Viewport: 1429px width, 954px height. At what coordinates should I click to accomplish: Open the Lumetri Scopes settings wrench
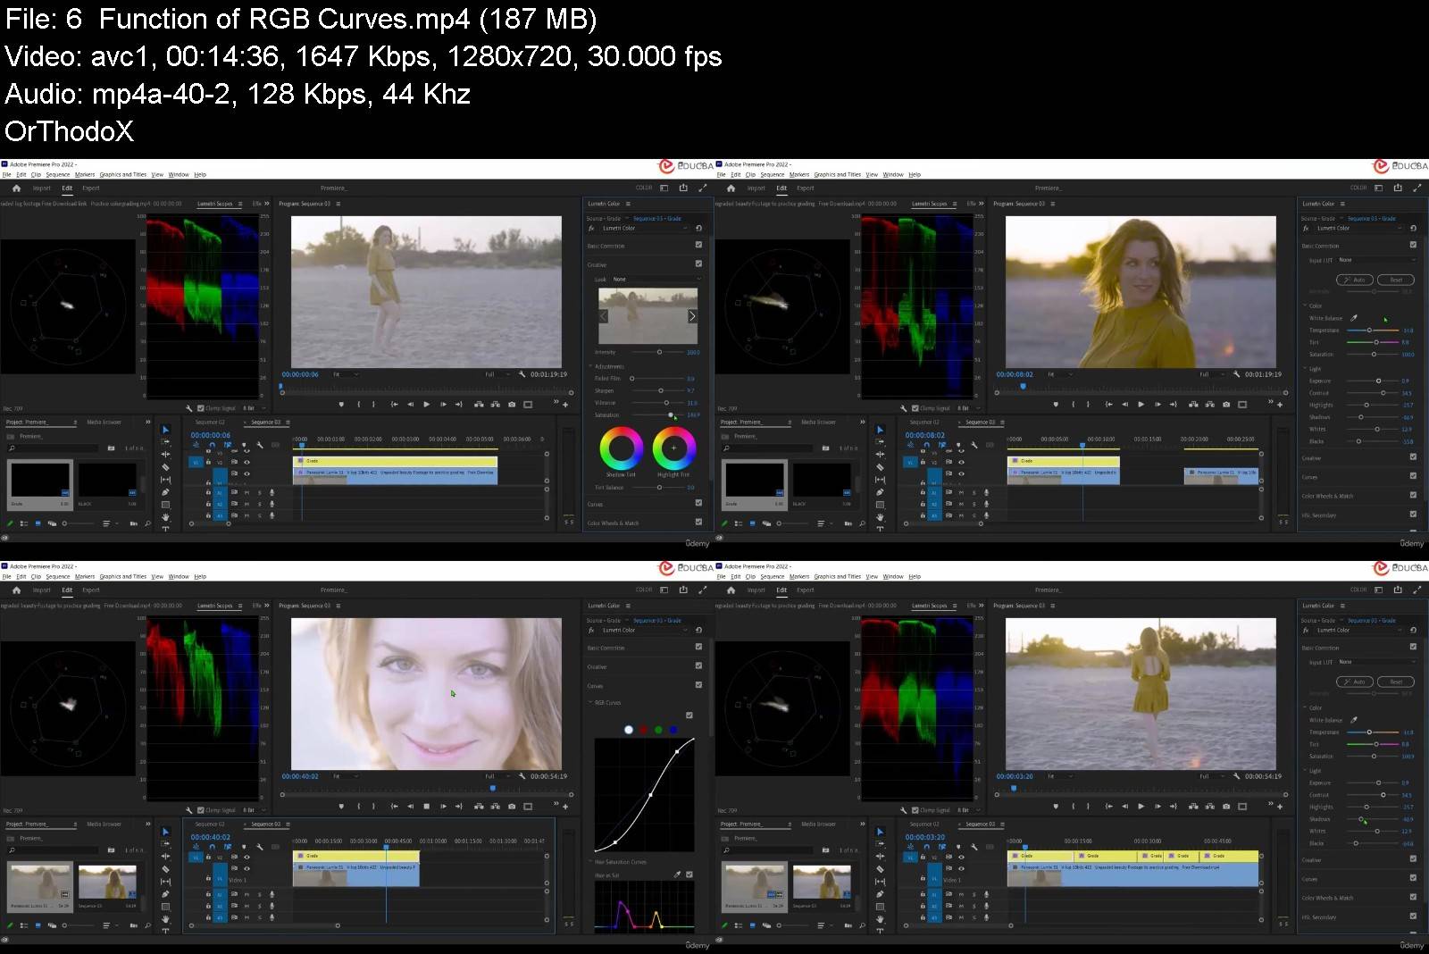(x=189, y=407)
